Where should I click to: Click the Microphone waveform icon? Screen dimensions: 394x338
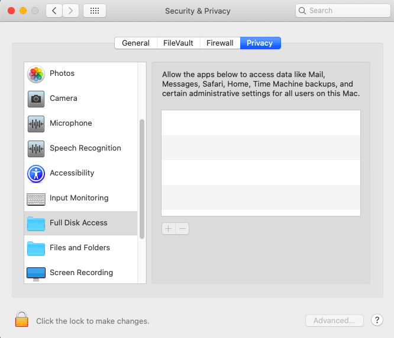pyautogui.click(x=36, y=124)
